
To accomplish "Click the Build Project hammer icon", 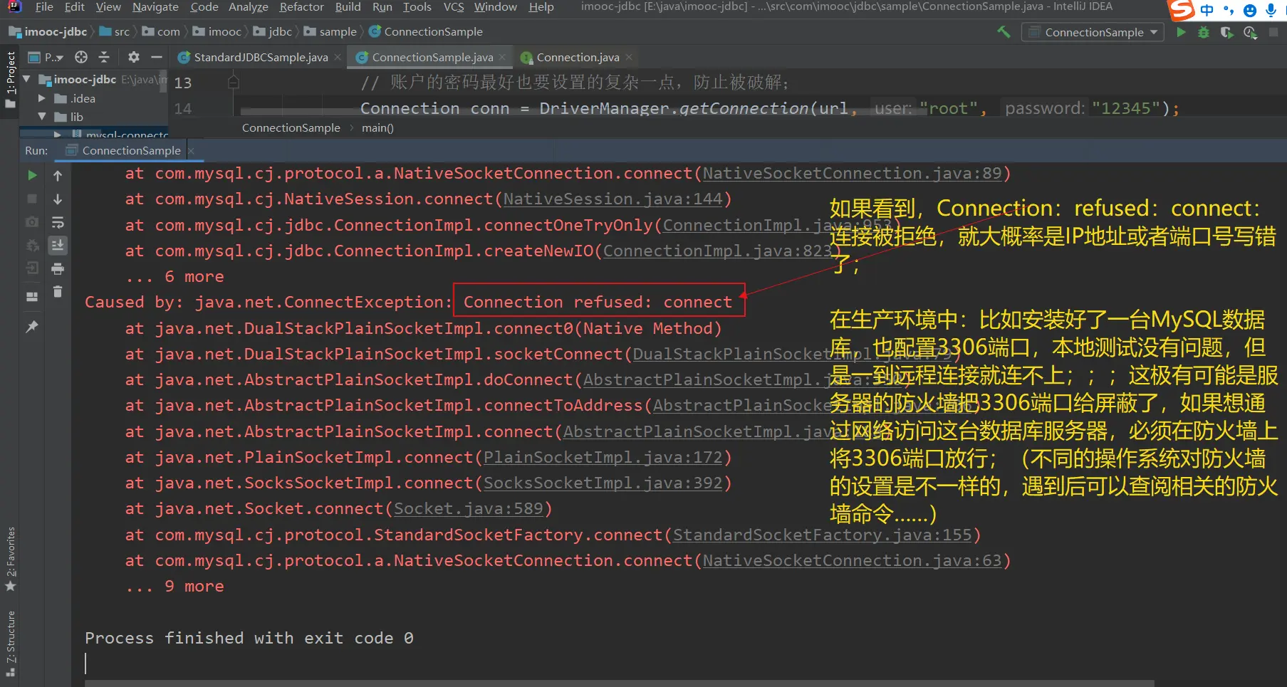I will pos(1004,32).
